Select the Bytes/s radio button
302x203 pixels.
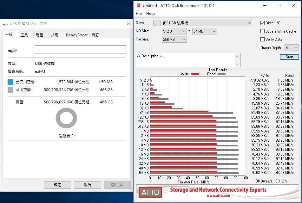click(258, 181)
